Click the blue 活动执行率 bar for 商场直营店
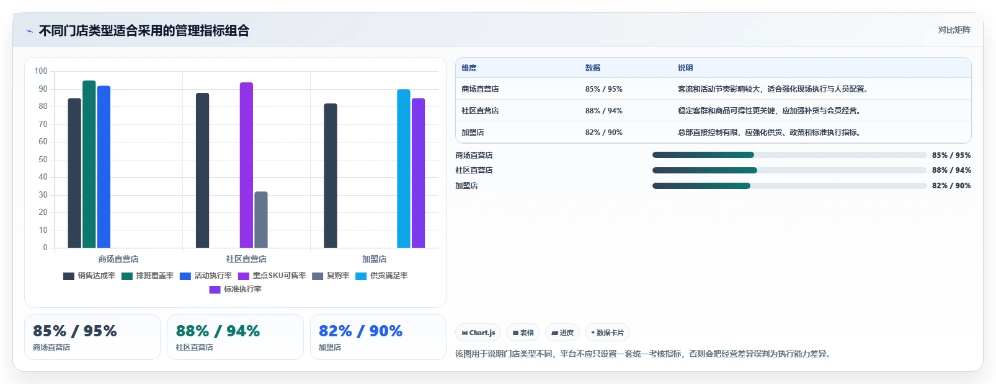This screenshot has width=996, height=384. pos(104,167)
